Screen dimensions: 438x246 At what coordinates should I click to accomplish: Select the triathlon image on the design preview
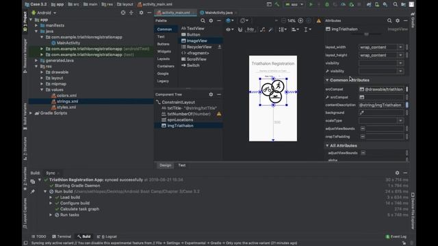pyautogui.click(x=273, y=92)
